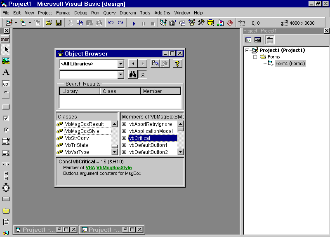Toggle Show/Hide Search Results chevron button

coord(143,74)
